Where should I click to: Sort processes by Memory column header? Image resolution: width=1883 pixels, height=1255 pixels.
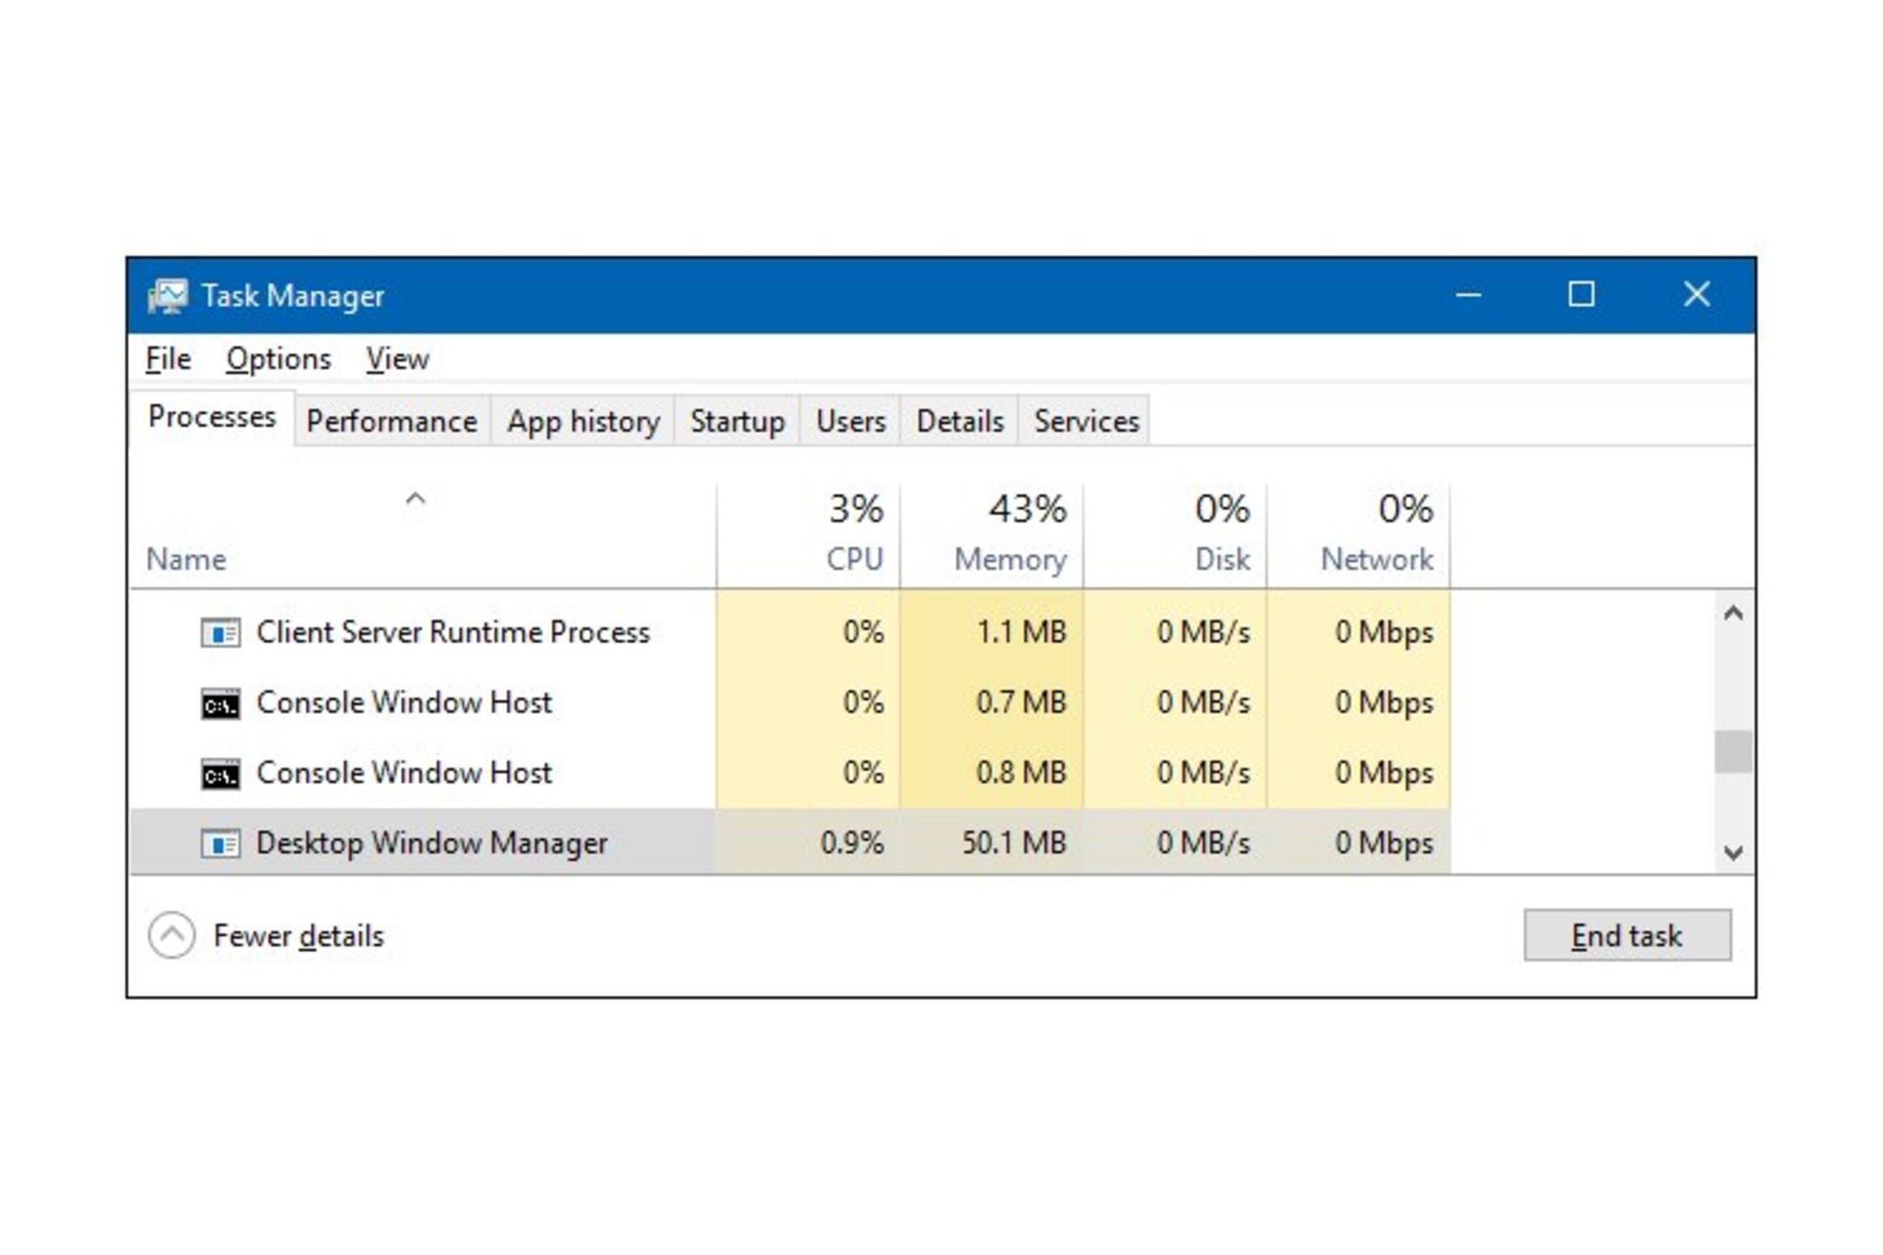coord(992,535)
